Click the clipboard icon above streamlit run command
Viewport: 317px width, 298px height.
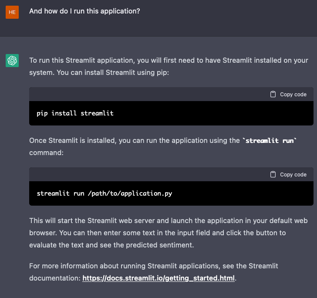click(x=273, y=174)
